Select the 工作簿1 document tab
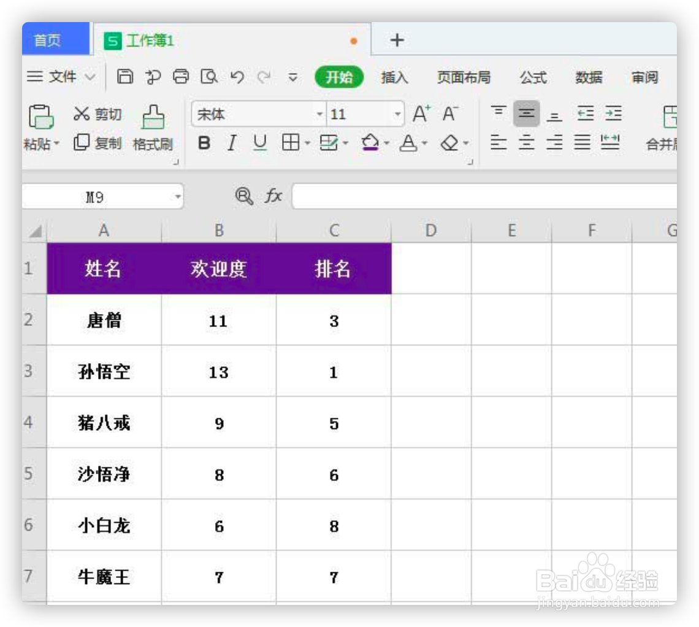The image size is (699, 627). click(x=232, y=40)
